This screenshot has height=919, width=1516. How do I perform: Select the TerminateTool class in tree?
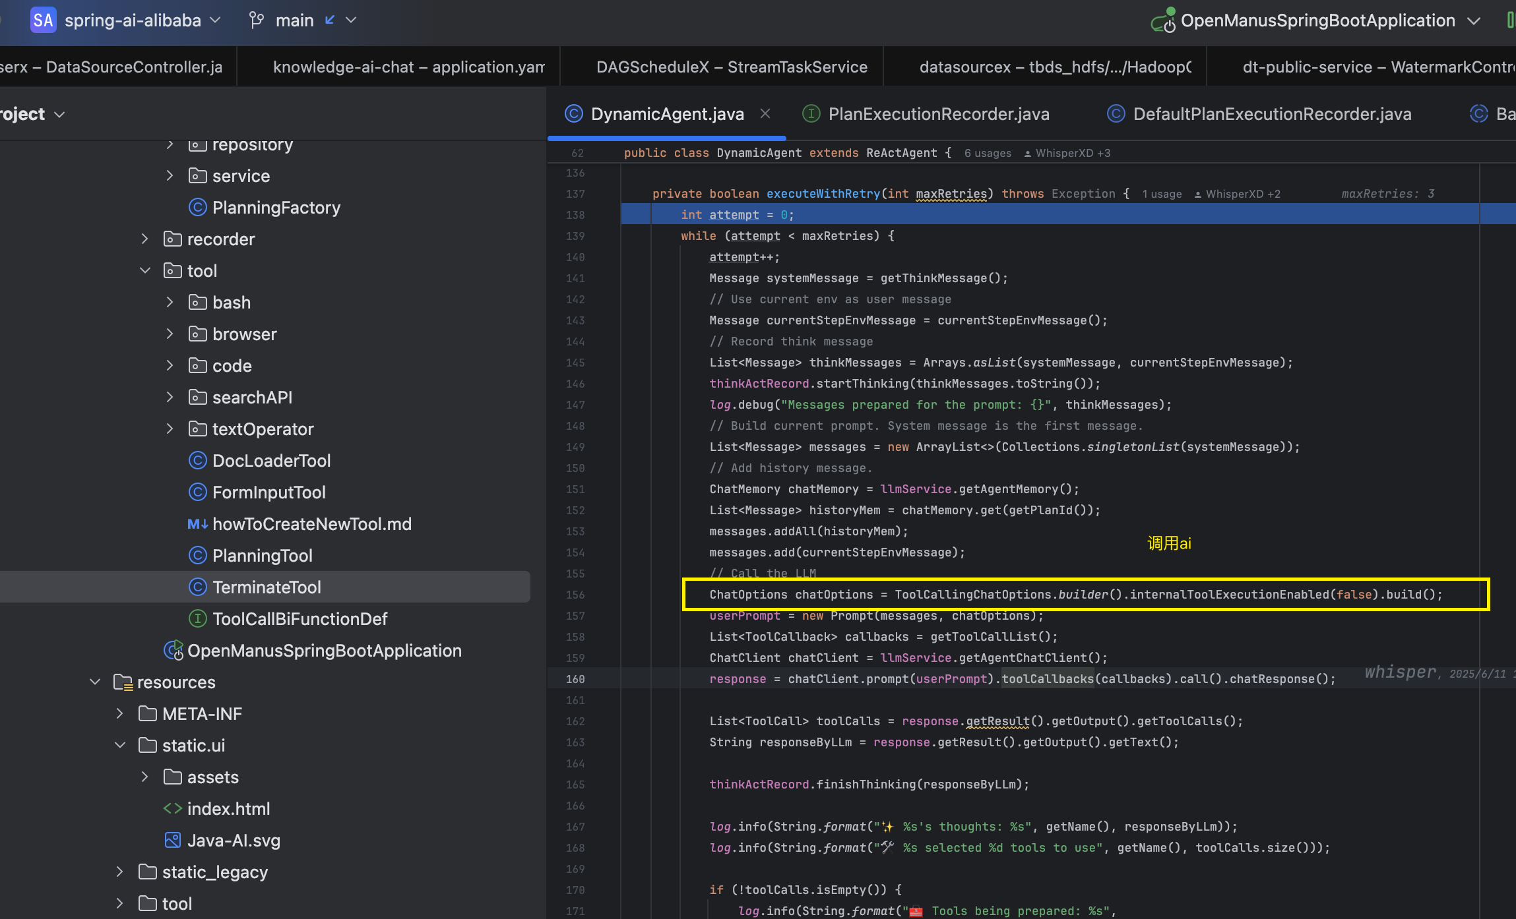pyautogui.click(x=267, y=587)
